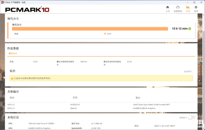Click the PCMark app icon in title bar
Screen dimensions: 205x130
click(x=2, y=2)
